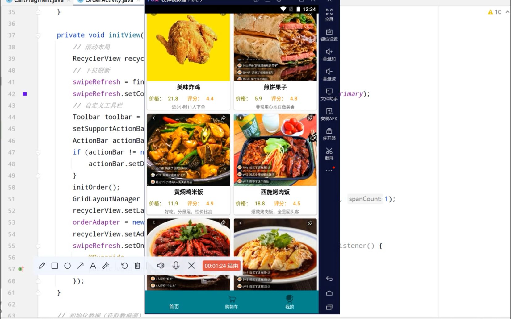Click the 美味炸鸡 title text

pyautogui.click(x=188, y=87)
